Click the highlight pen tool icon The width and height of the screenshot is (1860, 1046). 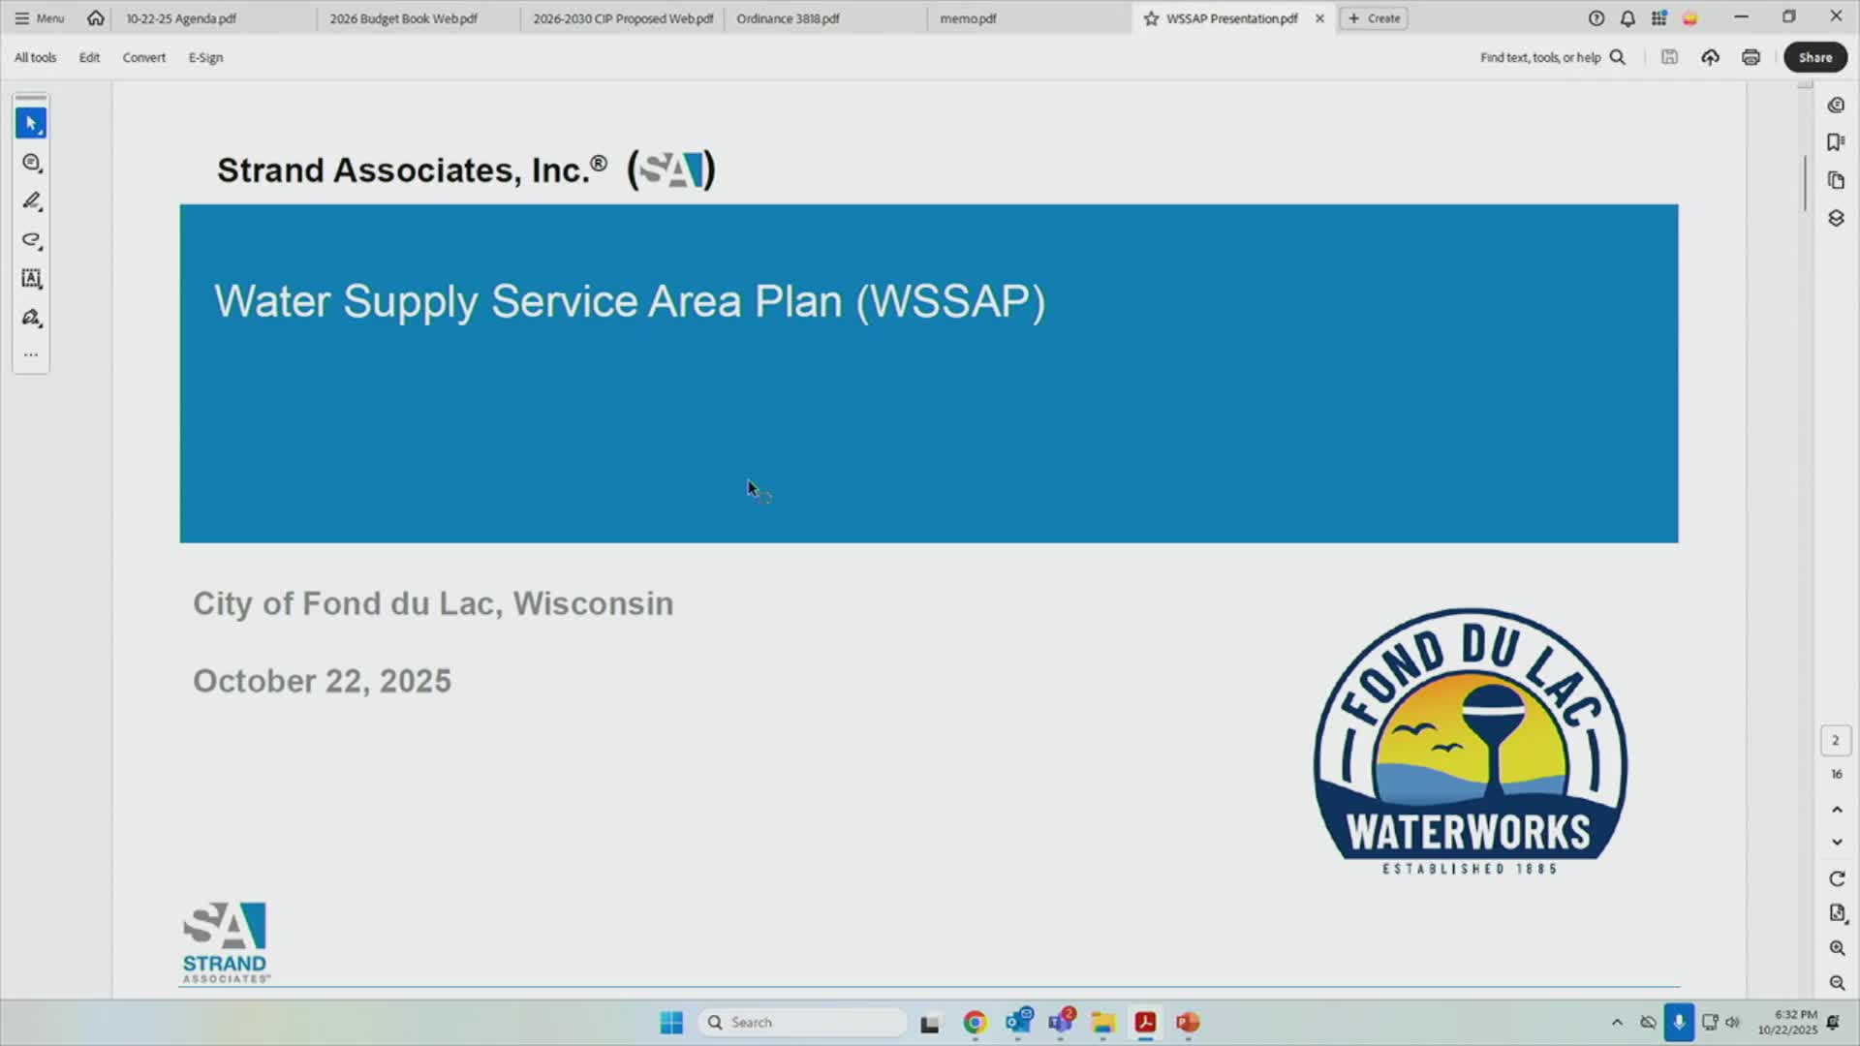pos(31,200)
